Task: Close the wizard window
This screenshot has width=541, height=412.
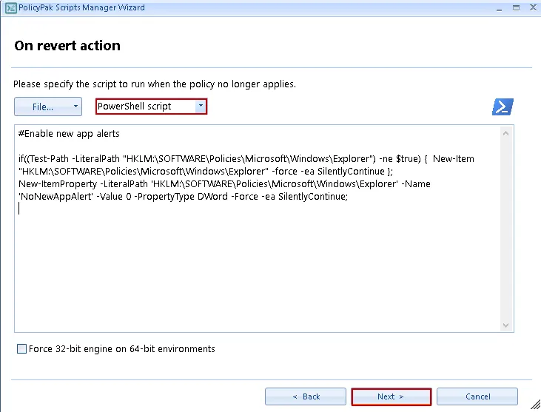Action: click(533, 7)
